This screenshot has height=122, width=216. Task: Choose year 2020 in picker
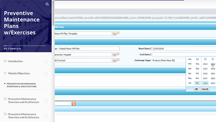pyautogui.click(x=213, y=69)
